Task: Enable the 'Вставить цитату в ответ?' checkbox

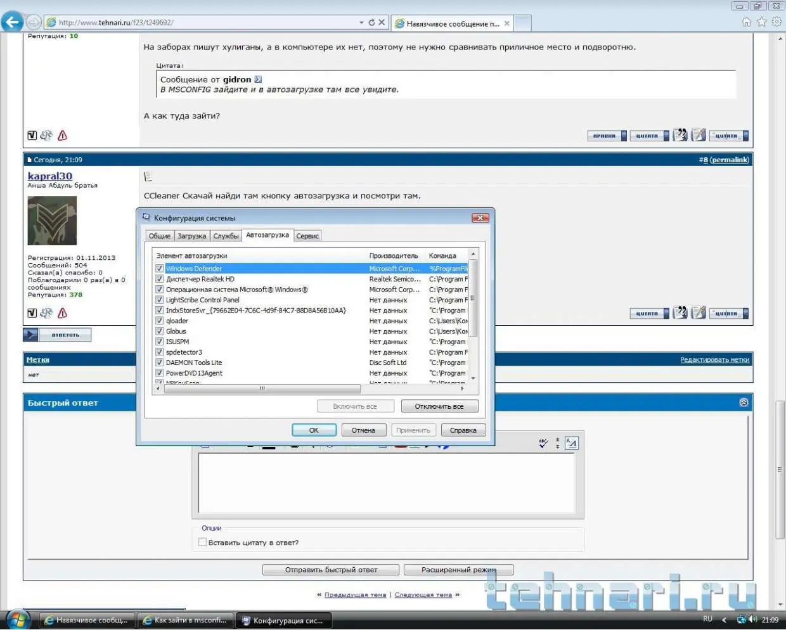Action: [x=202, y=543]
